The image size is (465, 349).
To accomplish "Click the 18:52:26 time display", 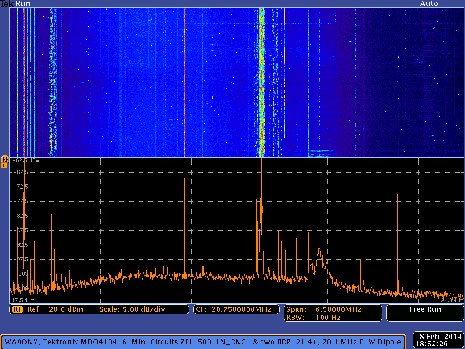I will 432,344.
